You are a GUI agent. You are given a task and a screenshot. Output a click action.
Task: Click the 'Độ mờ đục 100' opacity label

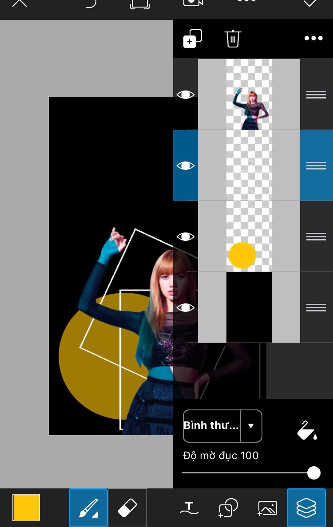click(221, 456)
